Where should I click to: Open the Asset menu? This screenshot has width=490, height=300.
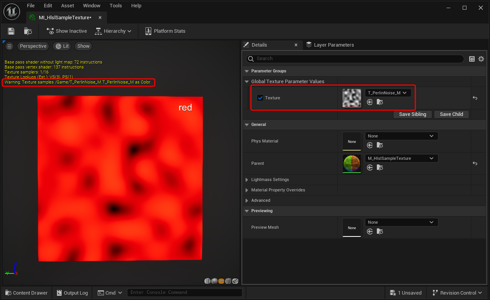(x=67, y=6)
